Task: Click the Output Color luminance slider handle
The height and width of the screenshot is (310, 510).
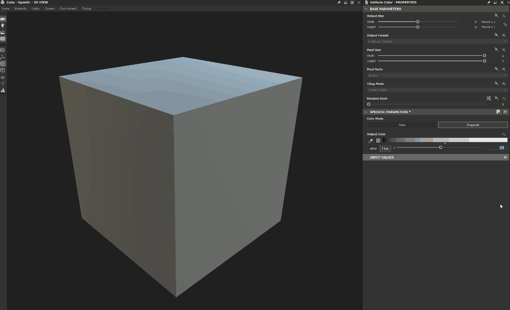Action: coord(440,148)
